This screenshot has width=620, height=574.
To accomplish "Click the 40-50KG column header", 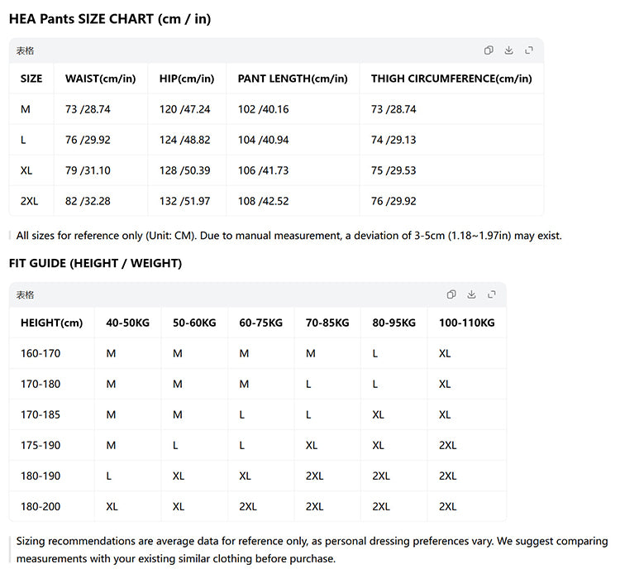I will [127, 323].
